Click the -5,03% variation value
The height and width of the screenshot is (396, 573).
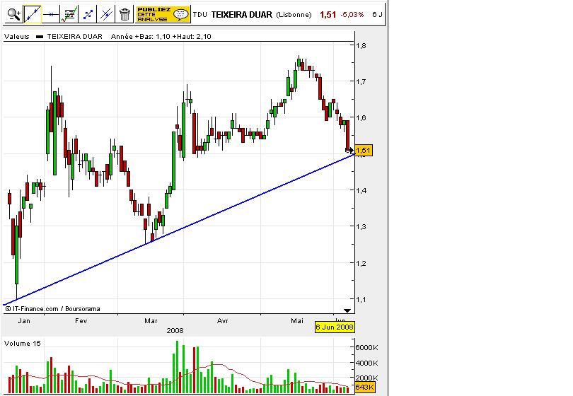352,15
